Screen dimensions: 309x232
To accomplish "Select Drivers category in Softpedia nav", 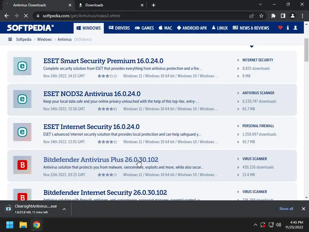I will click(119, 28).
